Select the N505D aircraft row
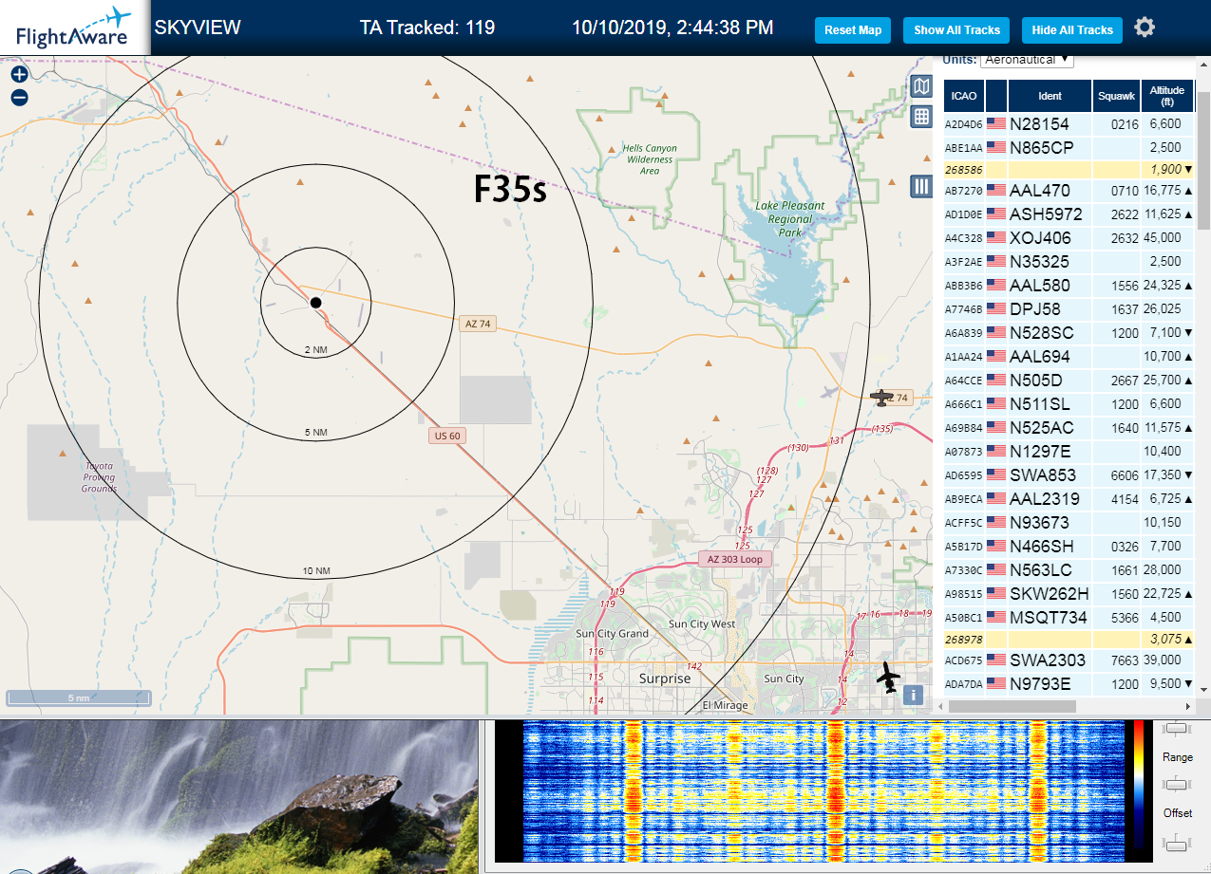 (1069, 380)
